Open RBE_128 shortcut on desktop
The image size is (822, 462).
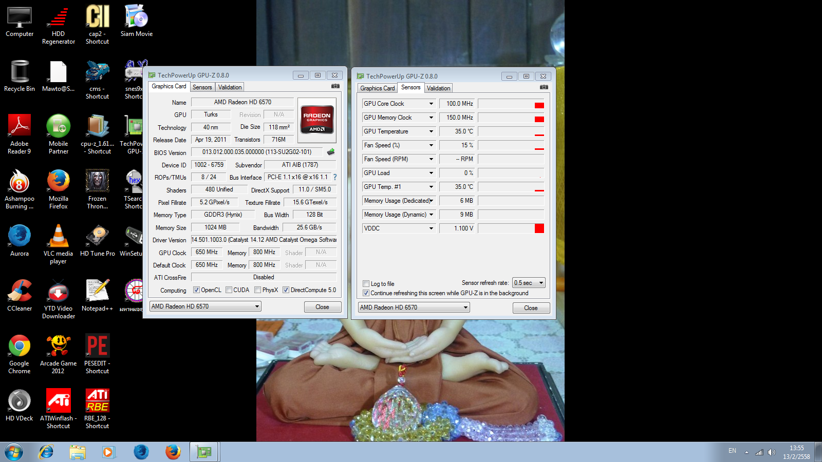tap(97, 409)
